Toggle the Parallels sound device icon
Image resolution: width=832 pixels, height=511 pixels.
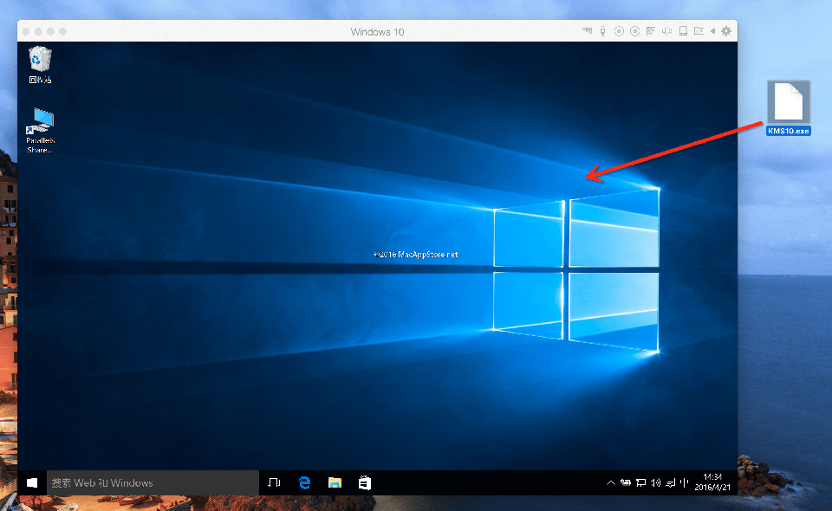[666, 31]
